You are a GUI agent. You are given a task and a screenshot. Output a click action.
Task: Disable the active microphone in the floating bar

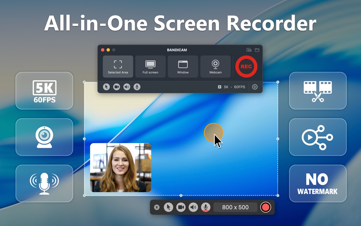pyautogui.click(x=205, y=207)
